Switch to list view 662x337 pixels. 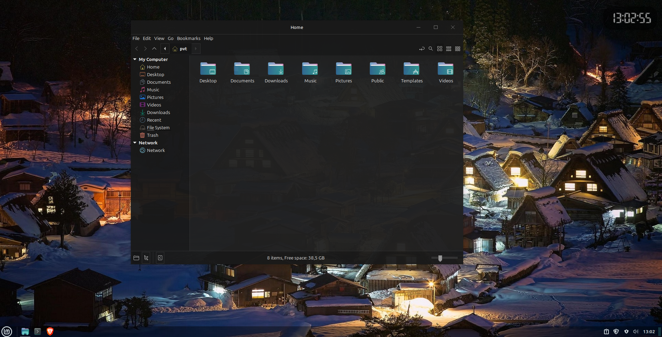tap(449, 49)
